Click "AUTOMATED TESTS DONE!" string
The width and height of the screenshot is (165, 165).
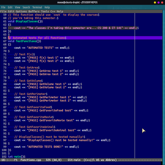click(x=45, y=147)
